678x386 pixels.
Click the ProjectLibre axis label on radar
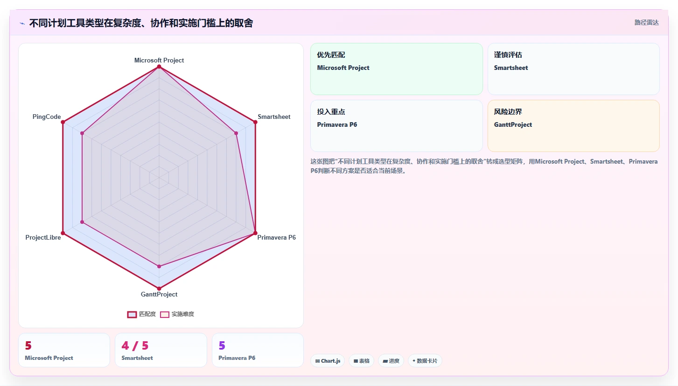point(43,237)
